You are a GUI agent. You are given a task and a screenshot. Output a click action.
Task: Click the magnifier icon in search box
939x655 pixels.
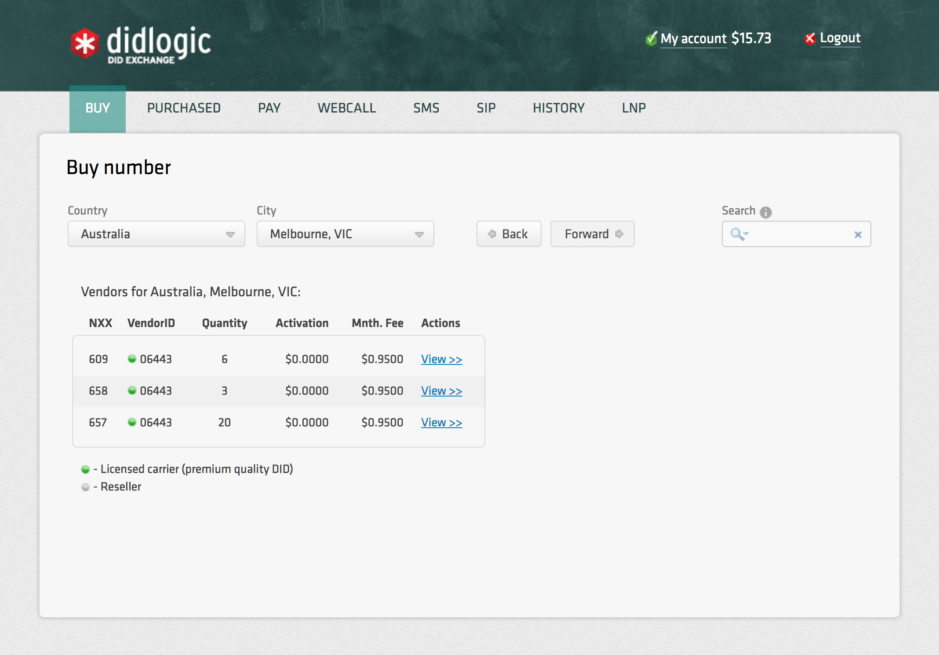tap(736, 234)
